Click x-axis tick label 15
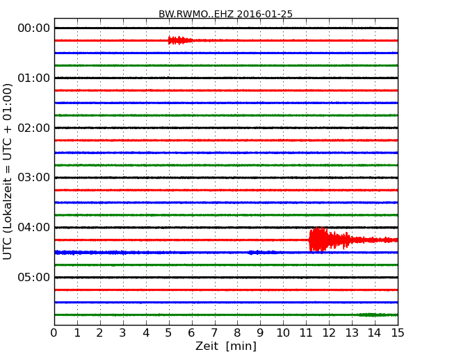 (x=398, y=333)
